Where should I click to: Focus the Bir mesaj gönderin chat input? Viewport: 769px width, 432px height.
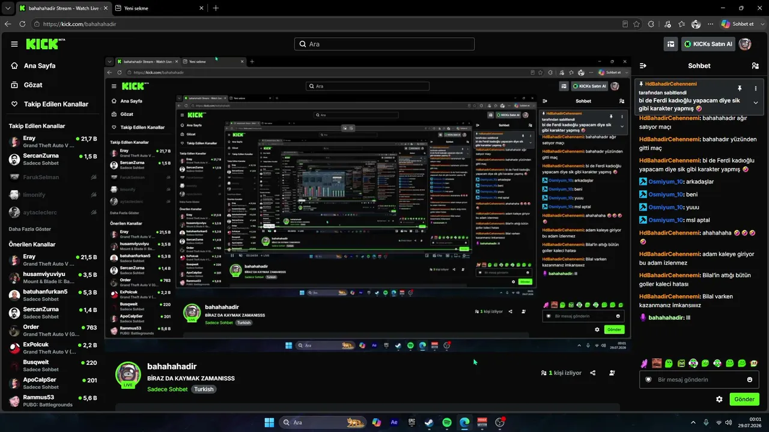coord(699,380)
